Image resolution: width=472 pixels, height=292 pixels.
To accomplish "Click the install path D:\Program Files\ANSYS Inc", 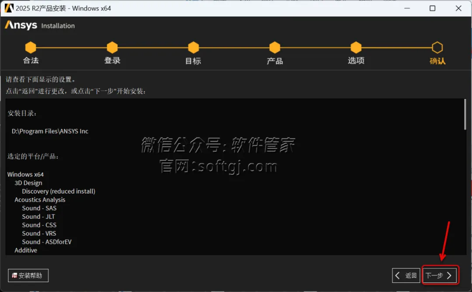I will click(x=50, y=131).
